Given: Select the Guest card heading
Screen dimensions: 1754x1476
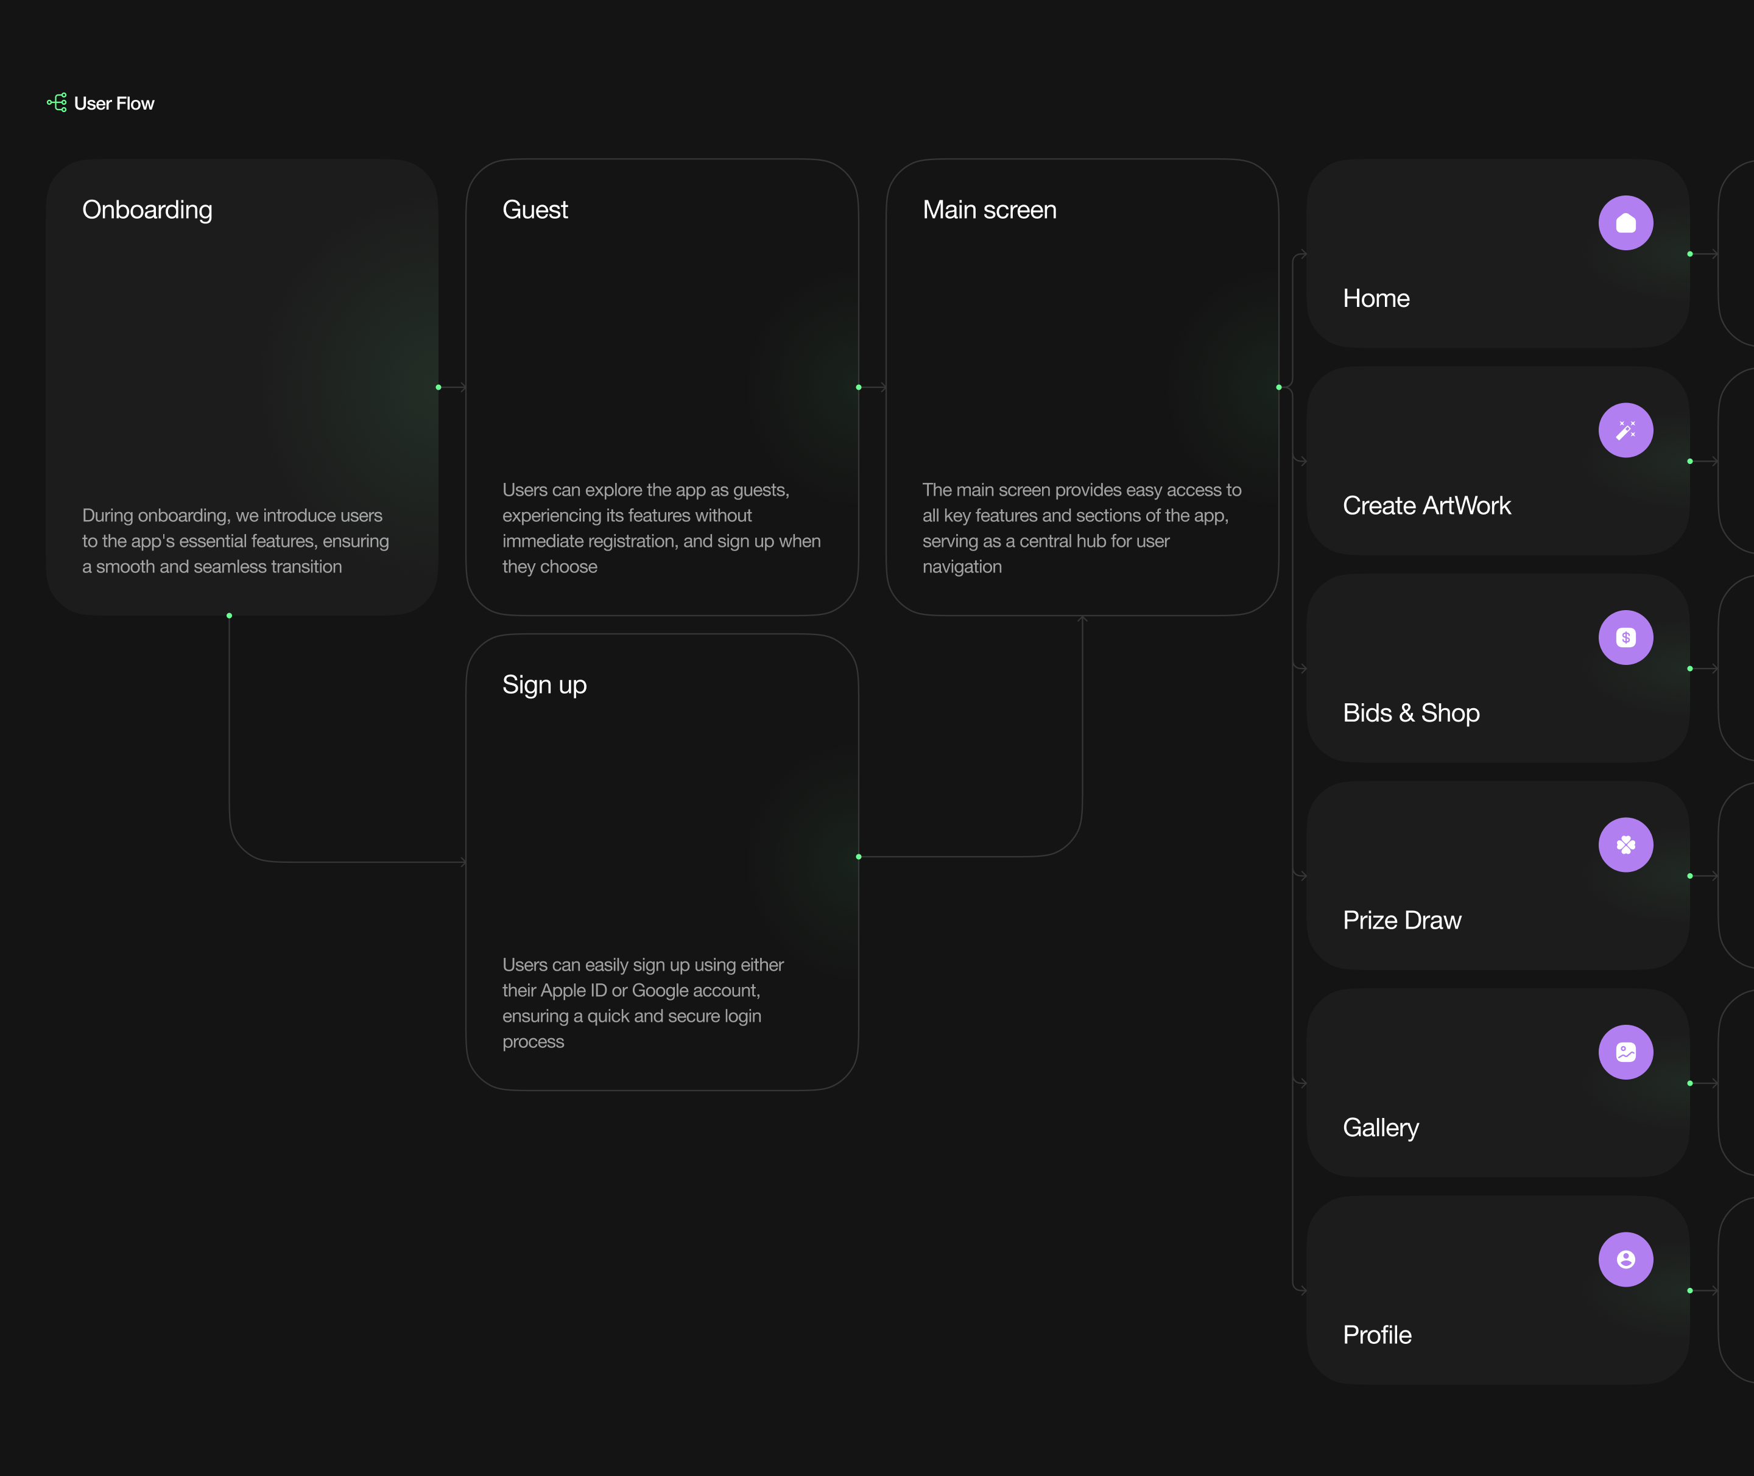Looking at the screenshot, I should click(535, 210).
